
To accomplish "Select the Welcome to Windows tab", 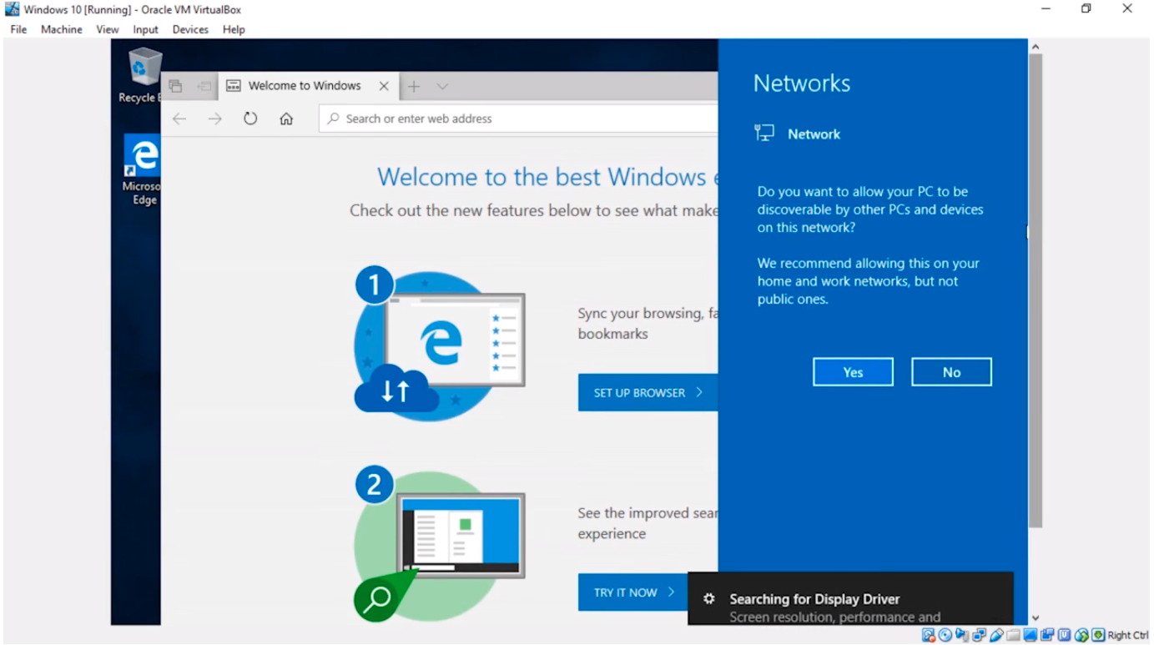I will (304, 86).
